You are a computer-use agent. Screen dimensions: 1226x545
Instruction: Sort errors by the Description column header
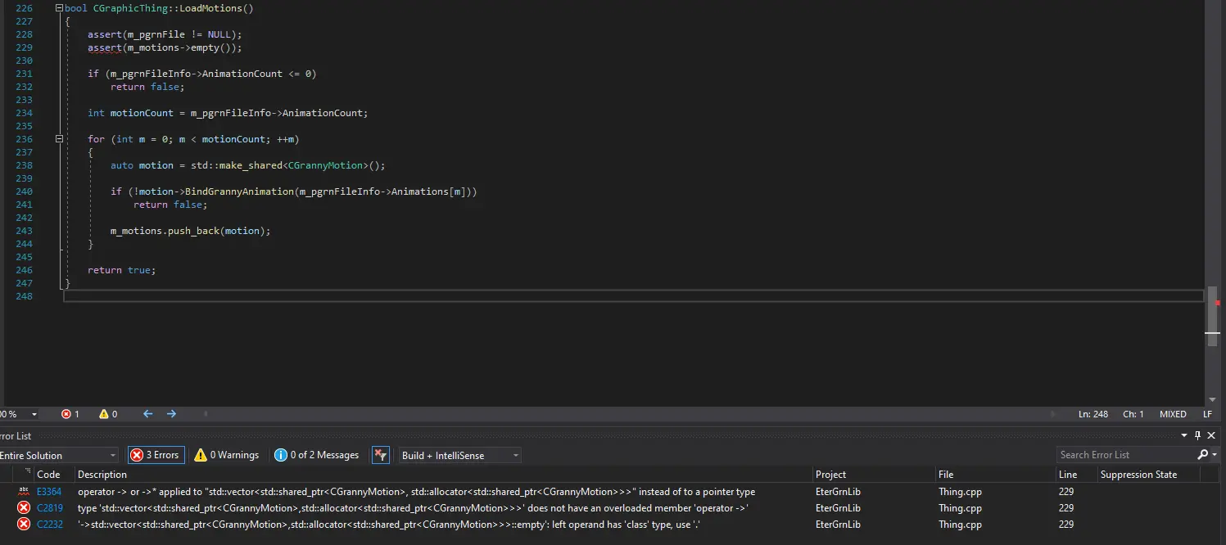tap(102, 475)
